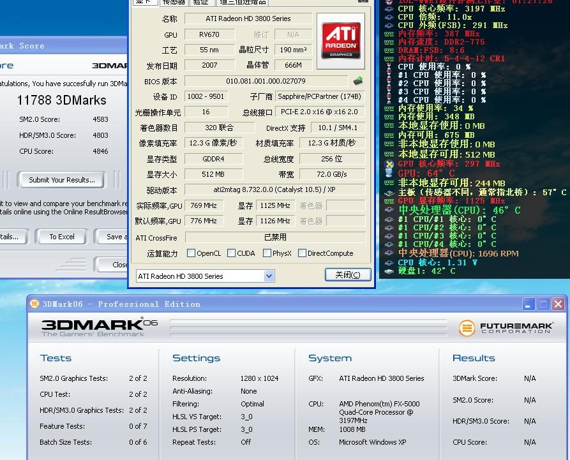
Task: Open the ATI Radeon HD 3800 Series dropdown
Action: tap(269, 276)
